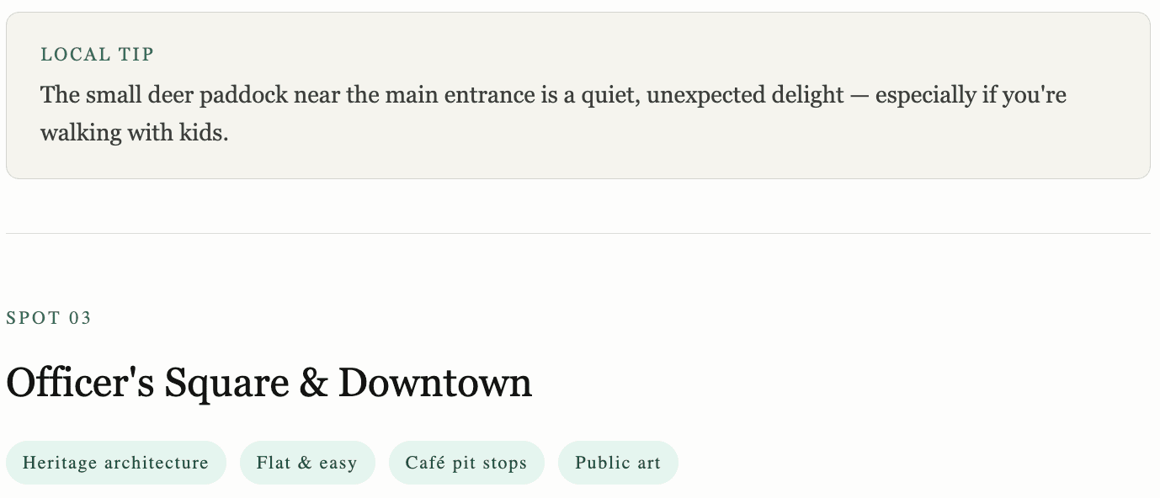Click the Heritage architecture tag
The height and width of the screenshot is (498, 1160).
click(115, 463)
